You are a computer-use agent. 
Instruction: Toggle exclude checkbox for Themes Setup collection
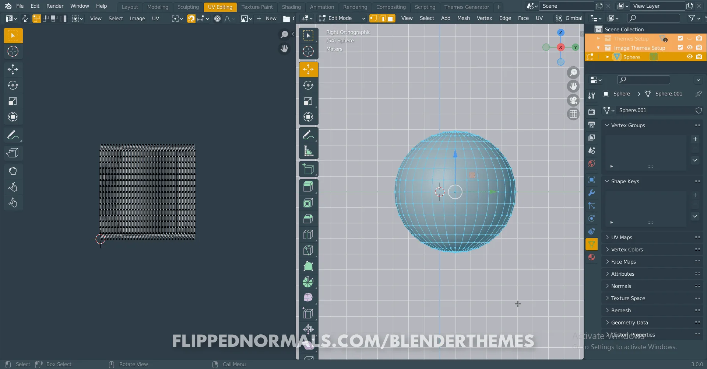pos(680,38)
